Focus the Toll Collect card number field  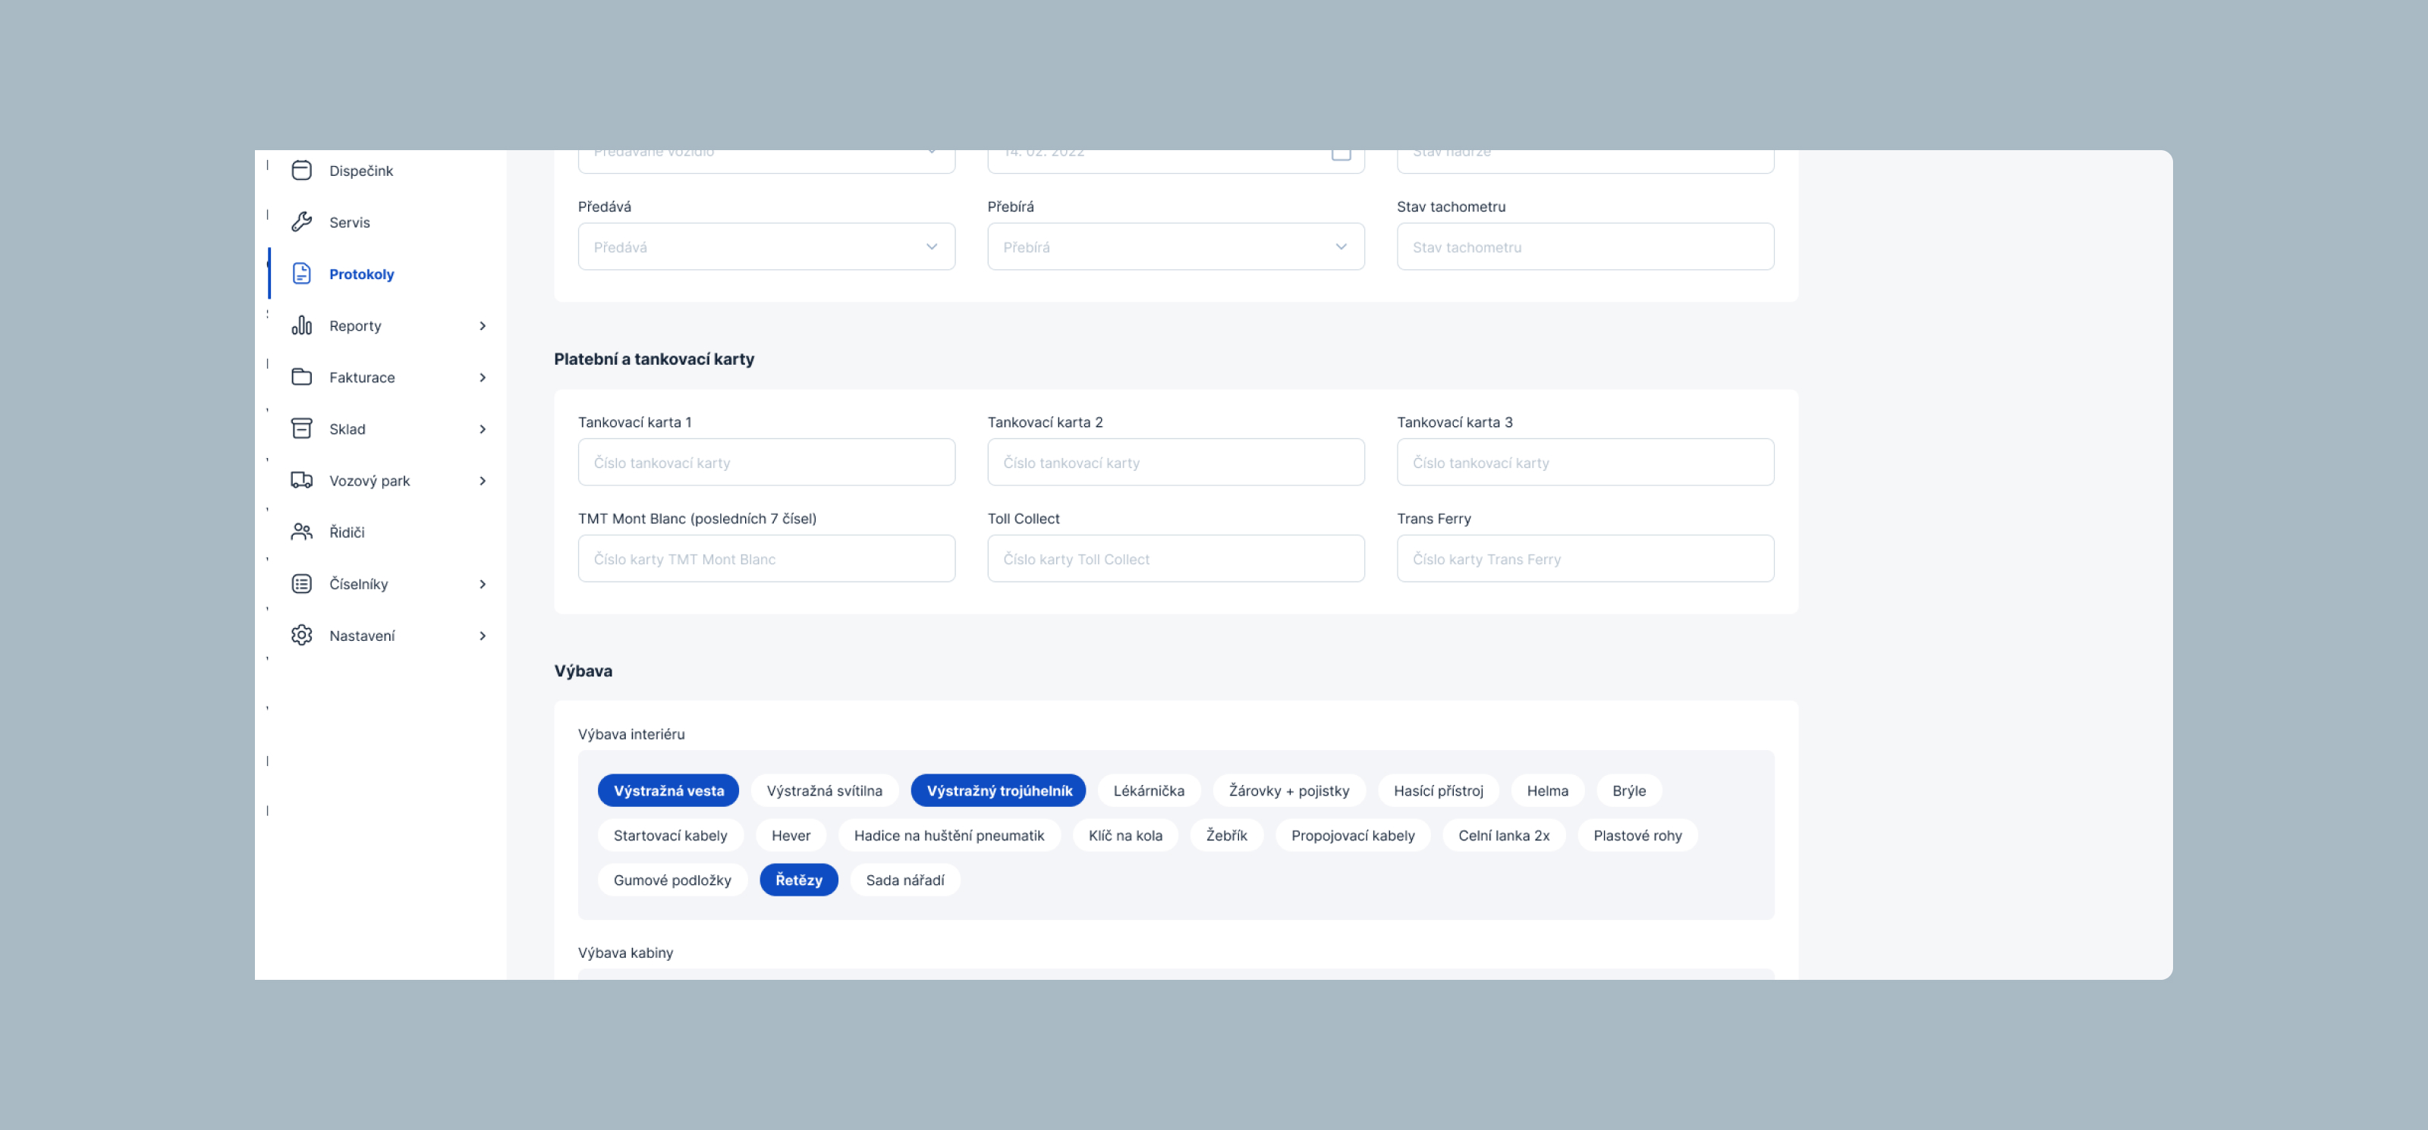coord(1175,559)
